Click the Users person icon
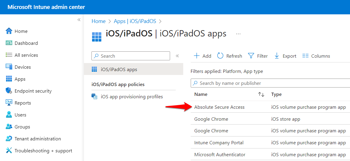 coord(9,115)
